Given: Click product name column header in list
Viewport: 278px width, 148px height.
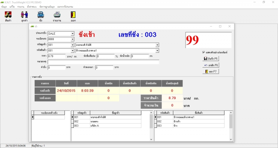Looking at the screenshot, I should 199,113.
